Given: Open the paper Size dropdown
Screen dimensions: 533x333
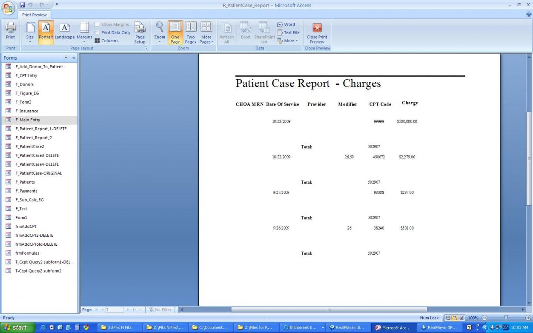Looking at the screenshot, I should tap(30, 32).
